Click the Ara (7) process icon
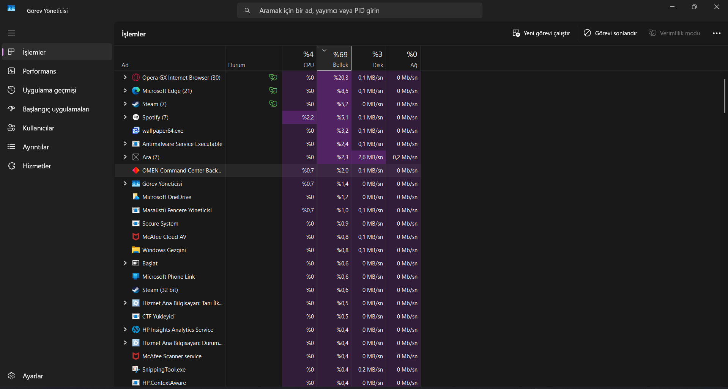This screenshot has height=389, width=728. coord(136,157)
